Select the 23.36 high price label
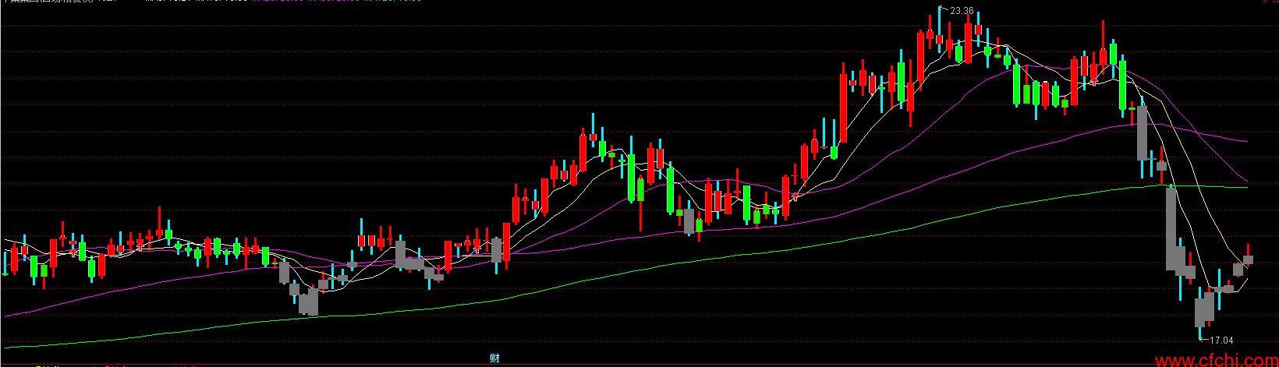The width and height of the screenshot is (1279, 367). [x=962, y=11]
